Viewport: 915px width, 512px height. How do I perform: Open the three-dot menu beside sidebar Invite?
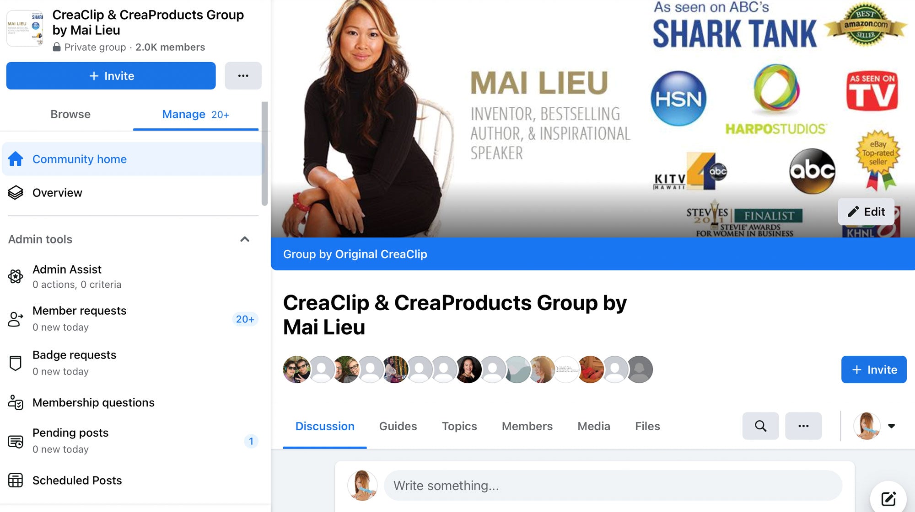(x=243, y=76)
